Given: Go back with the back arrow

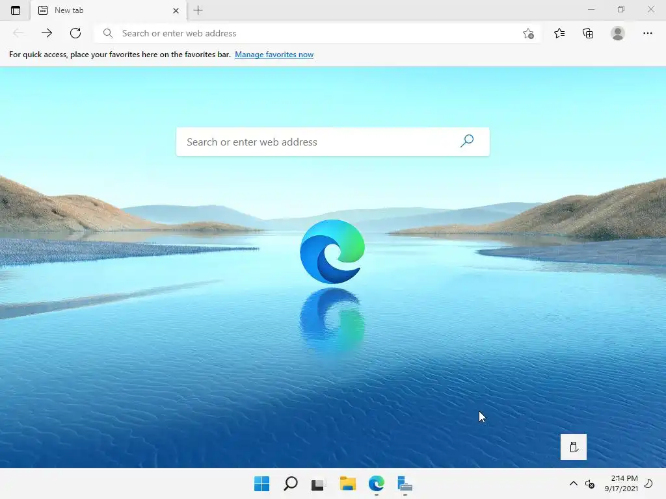Looking at the screenshot, I should coord(18,33).
